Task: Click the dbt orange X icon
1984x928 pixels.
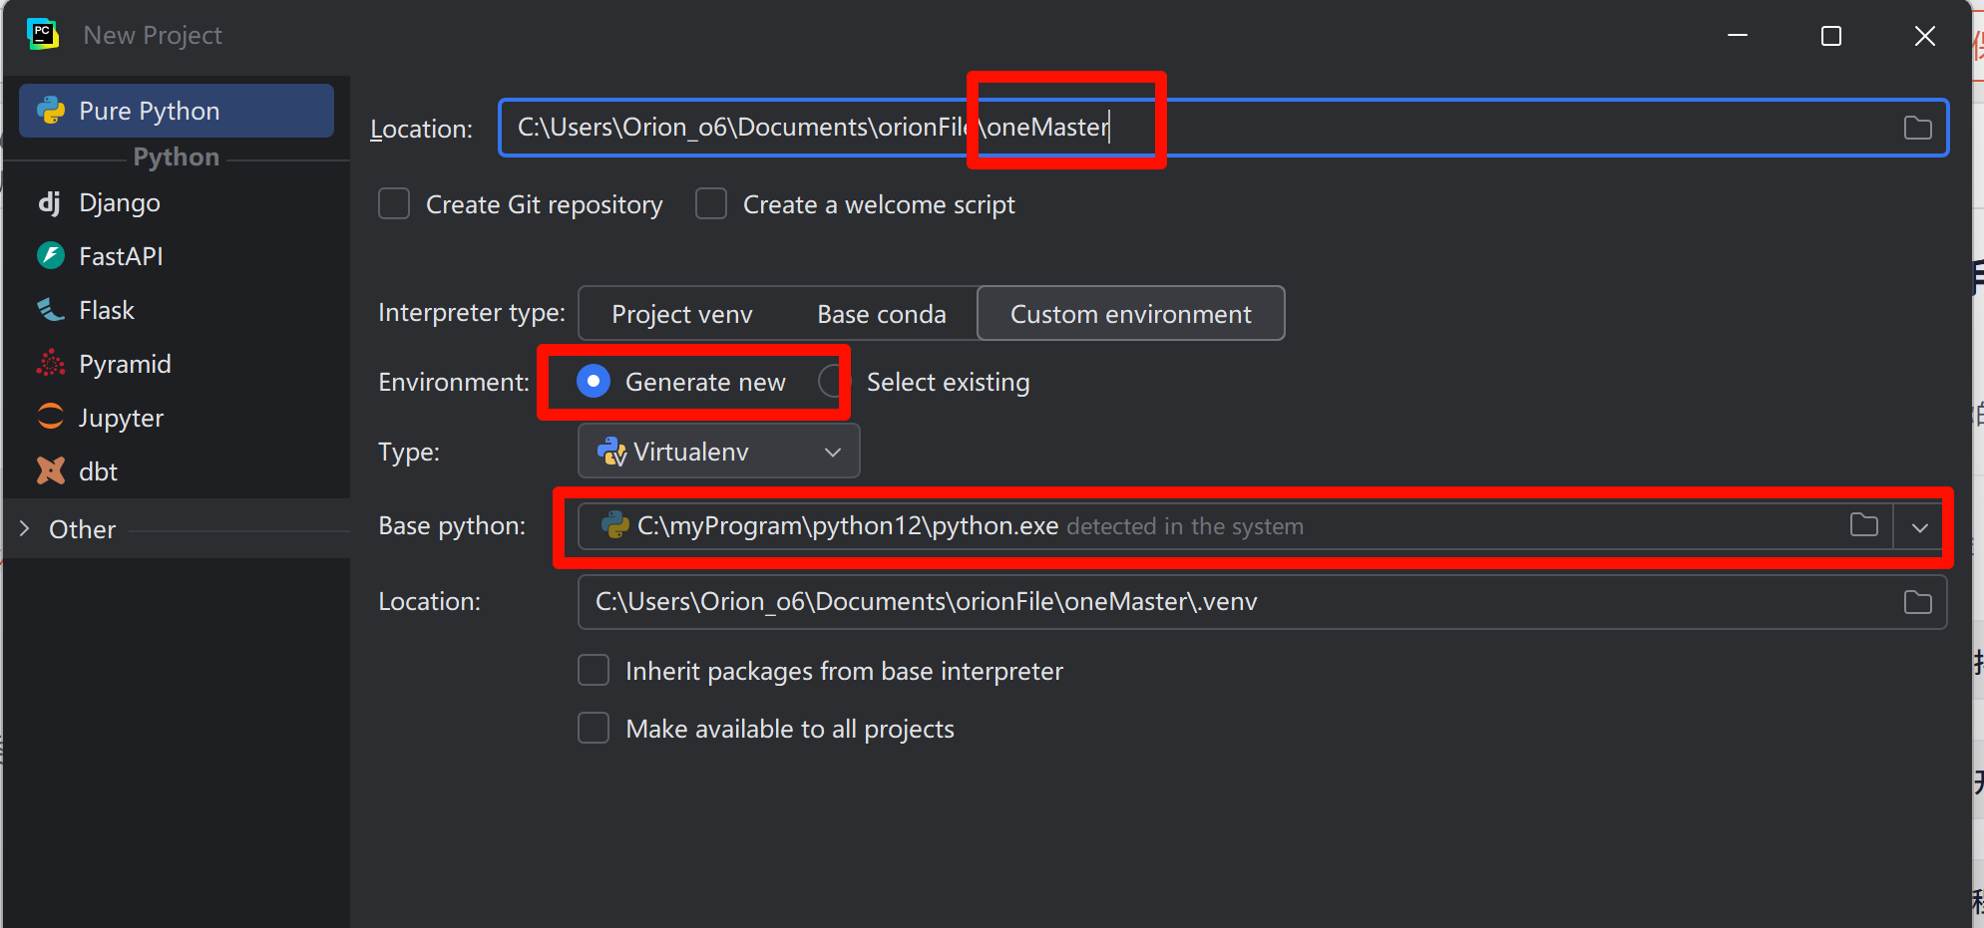Action: coord(51,470)
